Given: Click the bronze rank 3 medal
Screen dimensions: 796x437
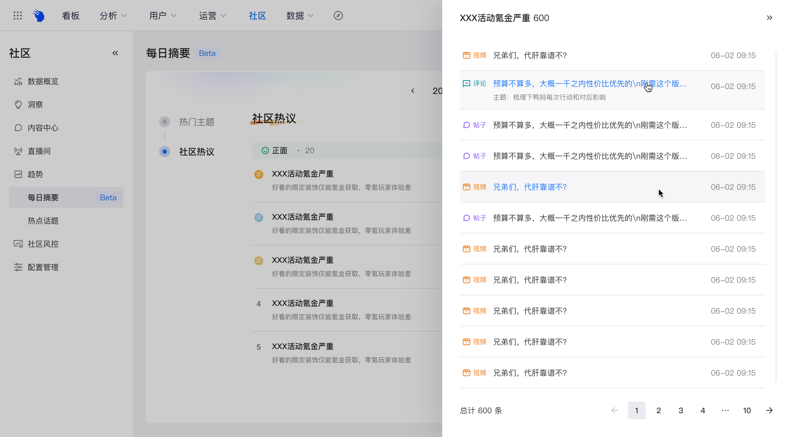Looking at the screenshot, I should [x=259, y=261].
